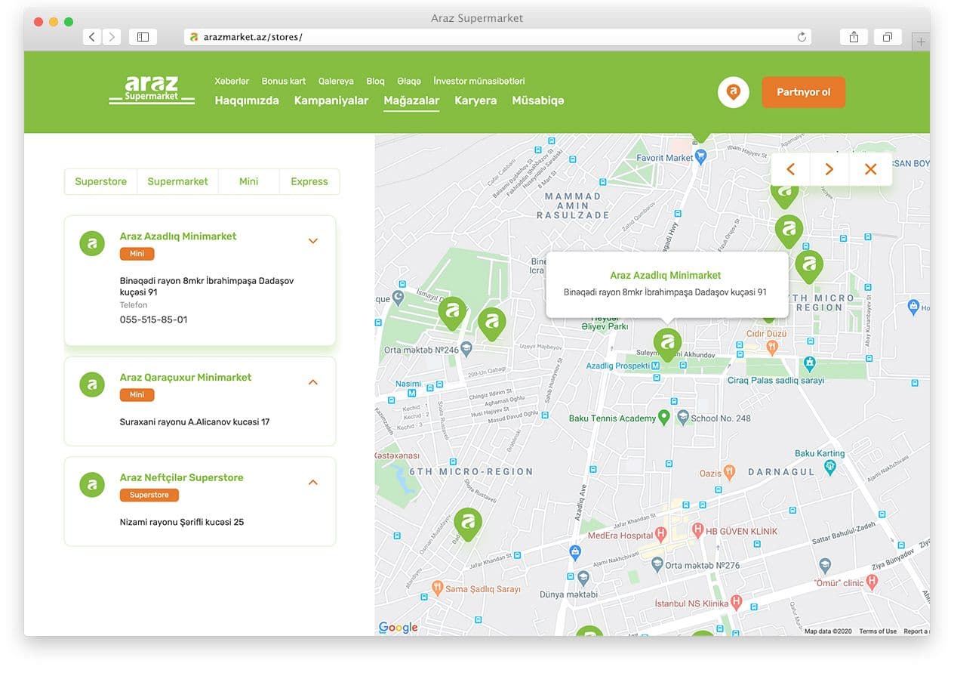
Task: Close the map store navigation panel
Action: coord(870,169)
